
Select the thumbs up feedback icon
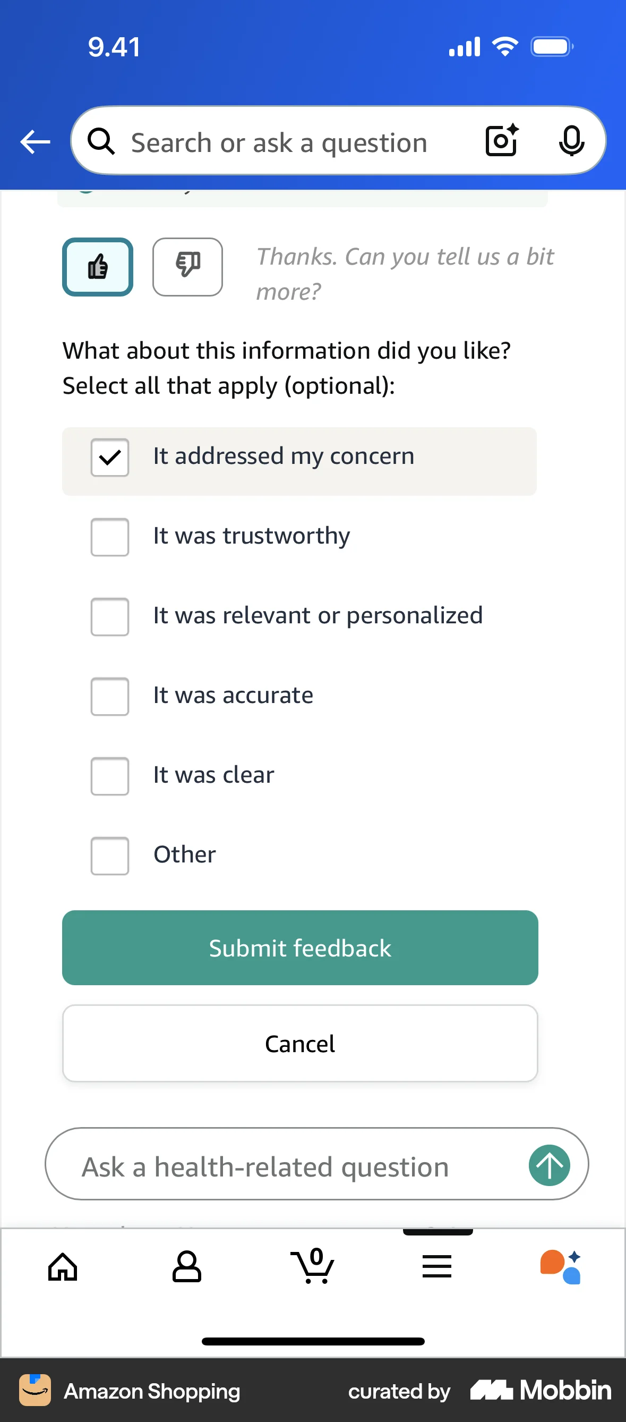98,267
